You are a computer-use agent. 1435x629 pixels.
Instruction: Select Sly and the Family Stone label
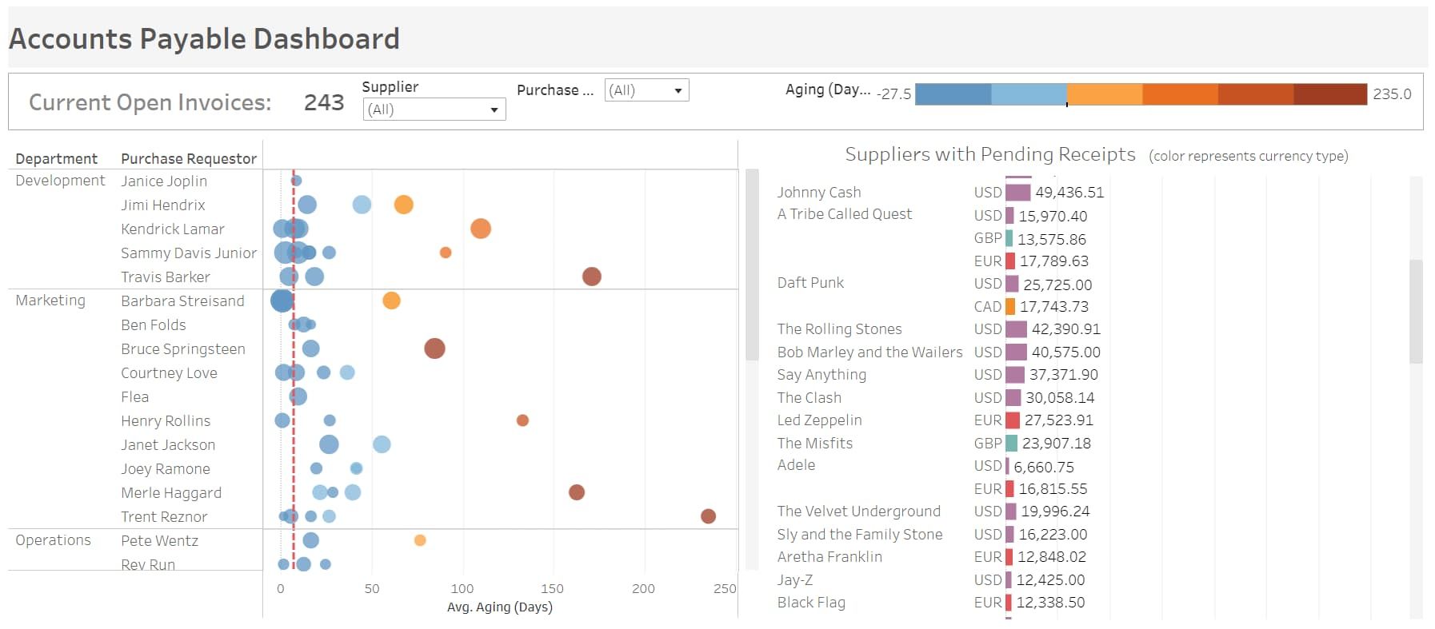[859, 535]
